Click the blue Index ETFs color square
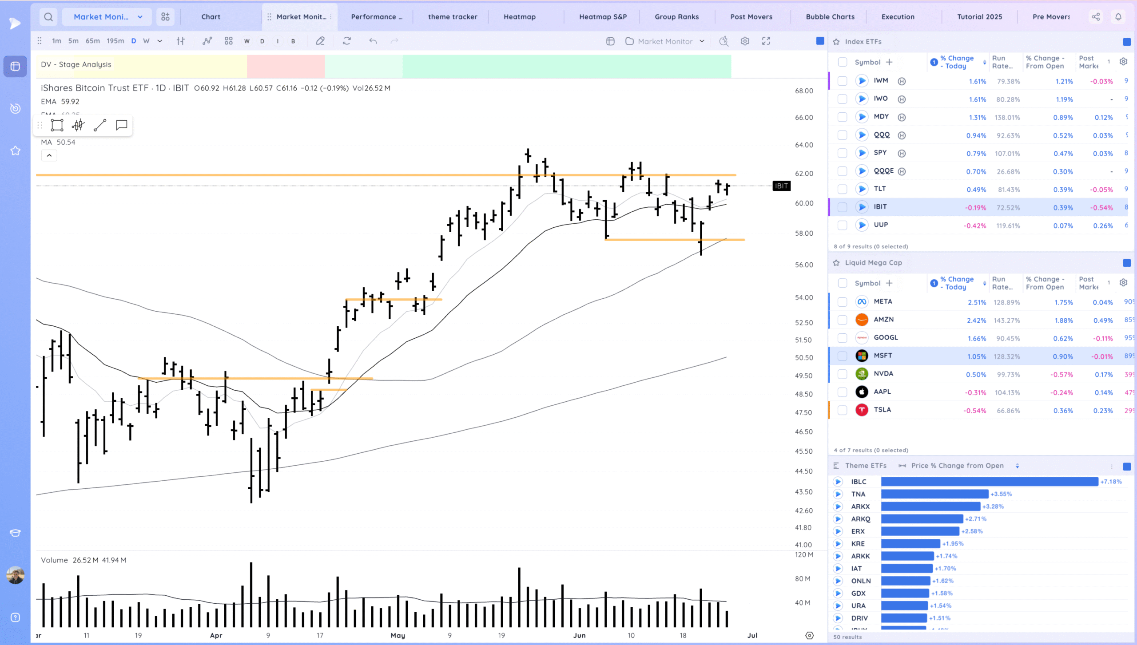 [x=1127, y=42]
